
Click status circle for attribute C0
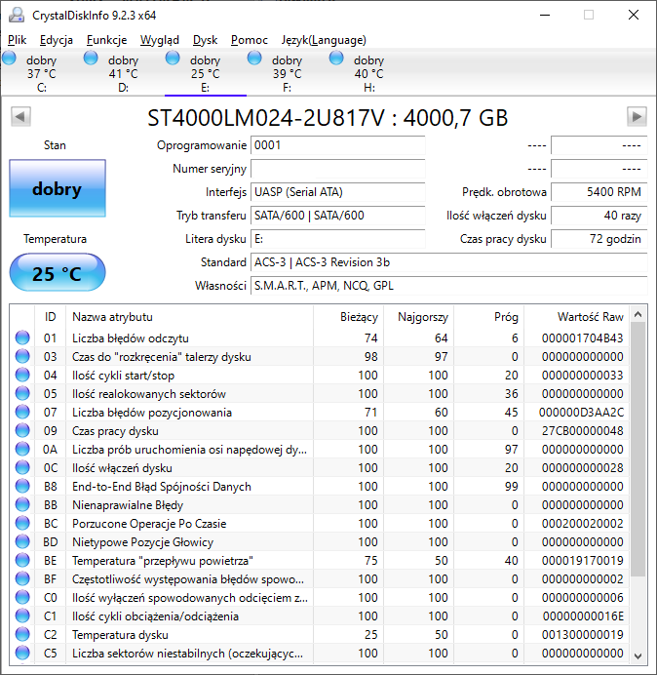(x=22, y=597)
